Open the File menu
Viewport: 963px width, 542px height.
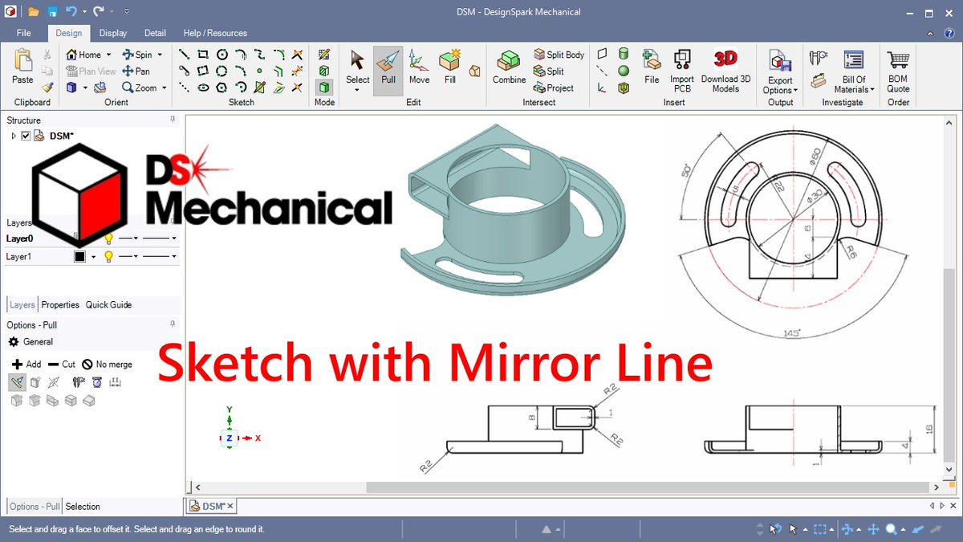23,33
